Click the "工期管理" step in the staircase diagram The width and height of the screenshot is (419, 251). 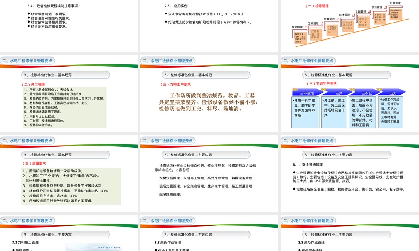point(313,23)
